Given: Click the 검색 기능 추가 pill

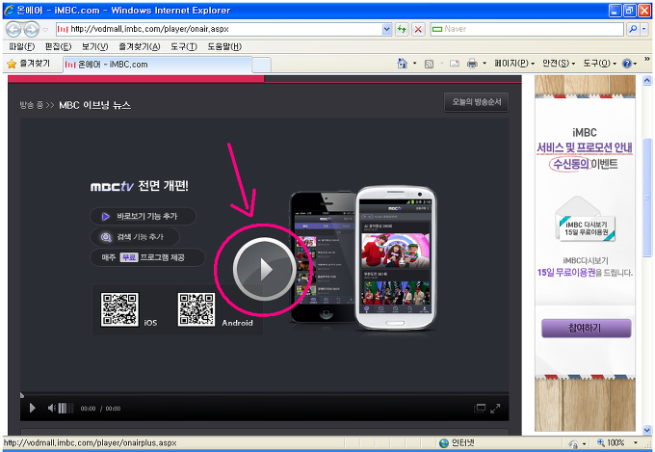Looking at the screenshot, I should tap(135, 237).
